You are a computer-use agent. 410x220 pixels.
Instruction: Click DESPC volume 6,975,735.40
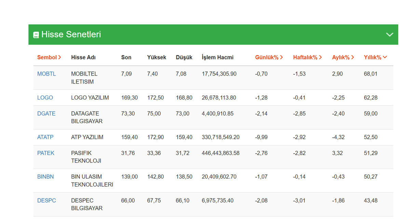tap(218, 200)
